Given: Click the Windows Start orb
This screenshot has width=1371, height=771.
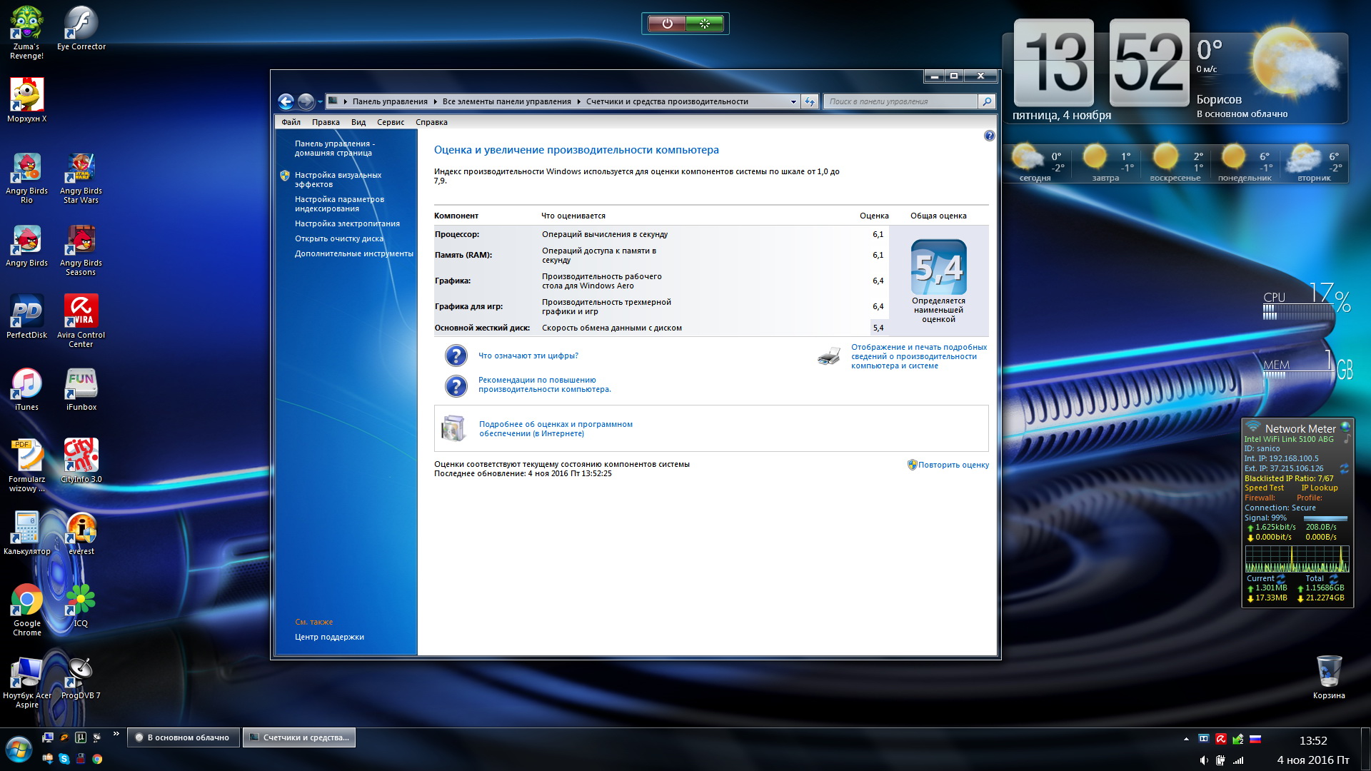Looking at the screenshot, I should [x=19, y=750].
